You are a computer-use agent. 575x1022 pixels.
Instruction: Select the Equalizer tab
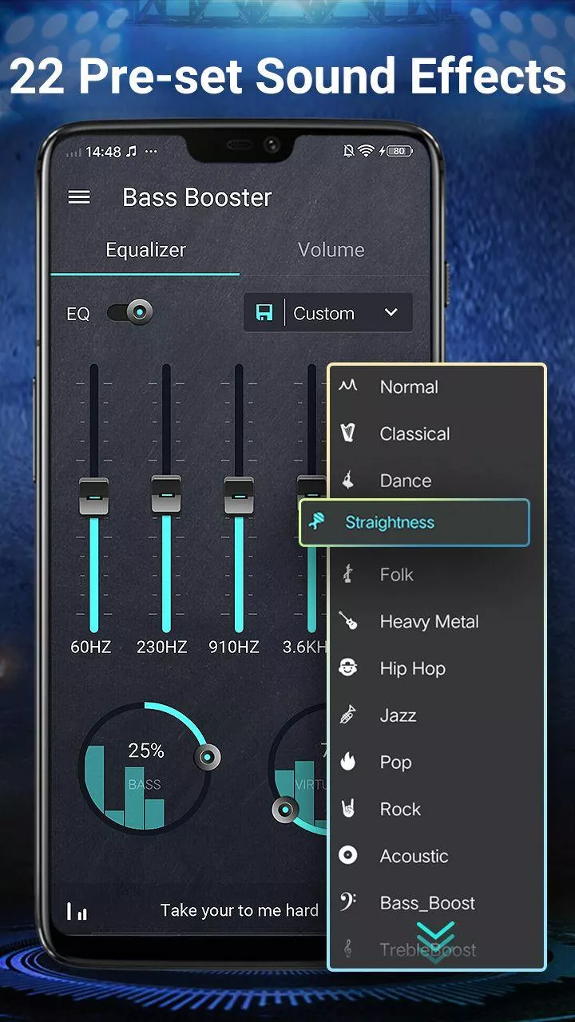(x=145, y=250)
